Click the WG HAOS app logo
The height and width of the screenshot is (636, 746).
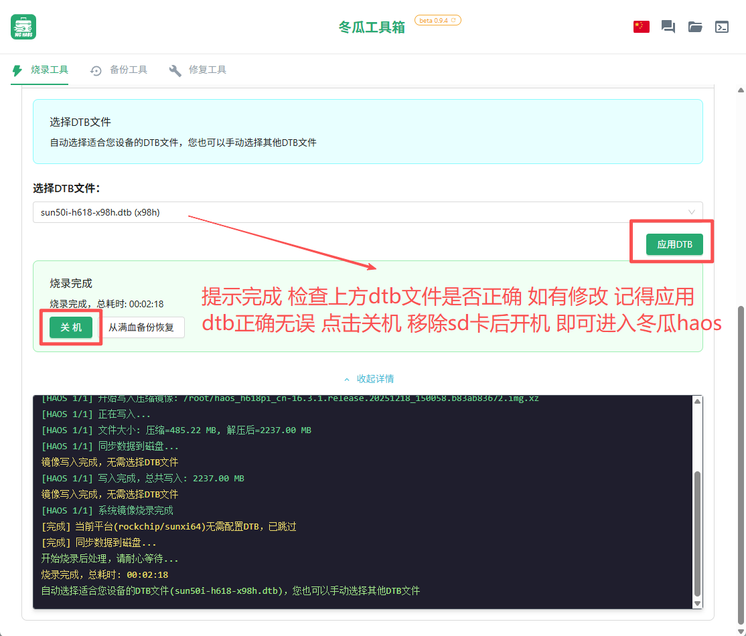23,27
